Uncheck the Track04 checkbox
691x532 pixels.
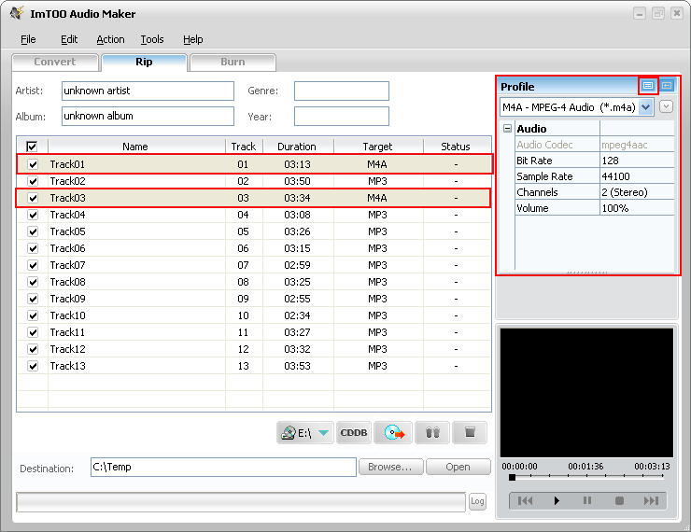point(33,215)
